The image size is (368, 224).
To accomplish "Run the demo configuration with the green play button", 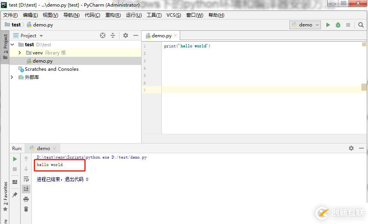I will point(328,25).
